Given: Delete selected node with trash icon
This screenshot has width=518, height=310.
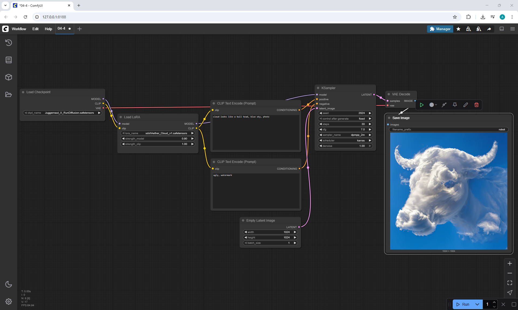Looking at the screenshot, I should 476,105.
